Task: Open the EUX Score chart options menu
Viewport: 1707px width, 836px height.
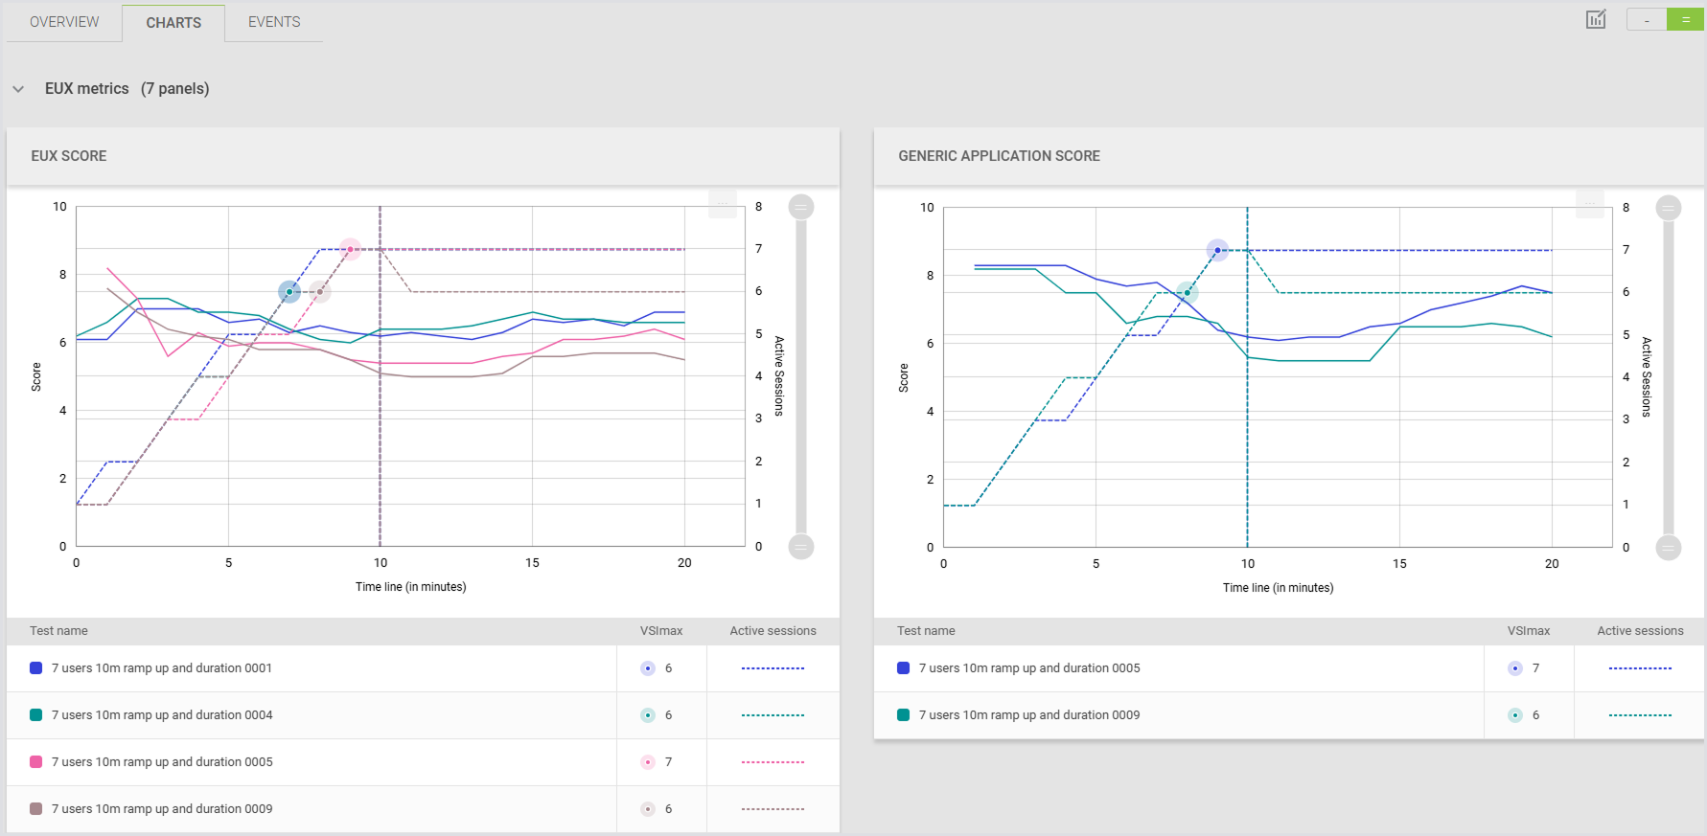Action: (x=723, y=203)
